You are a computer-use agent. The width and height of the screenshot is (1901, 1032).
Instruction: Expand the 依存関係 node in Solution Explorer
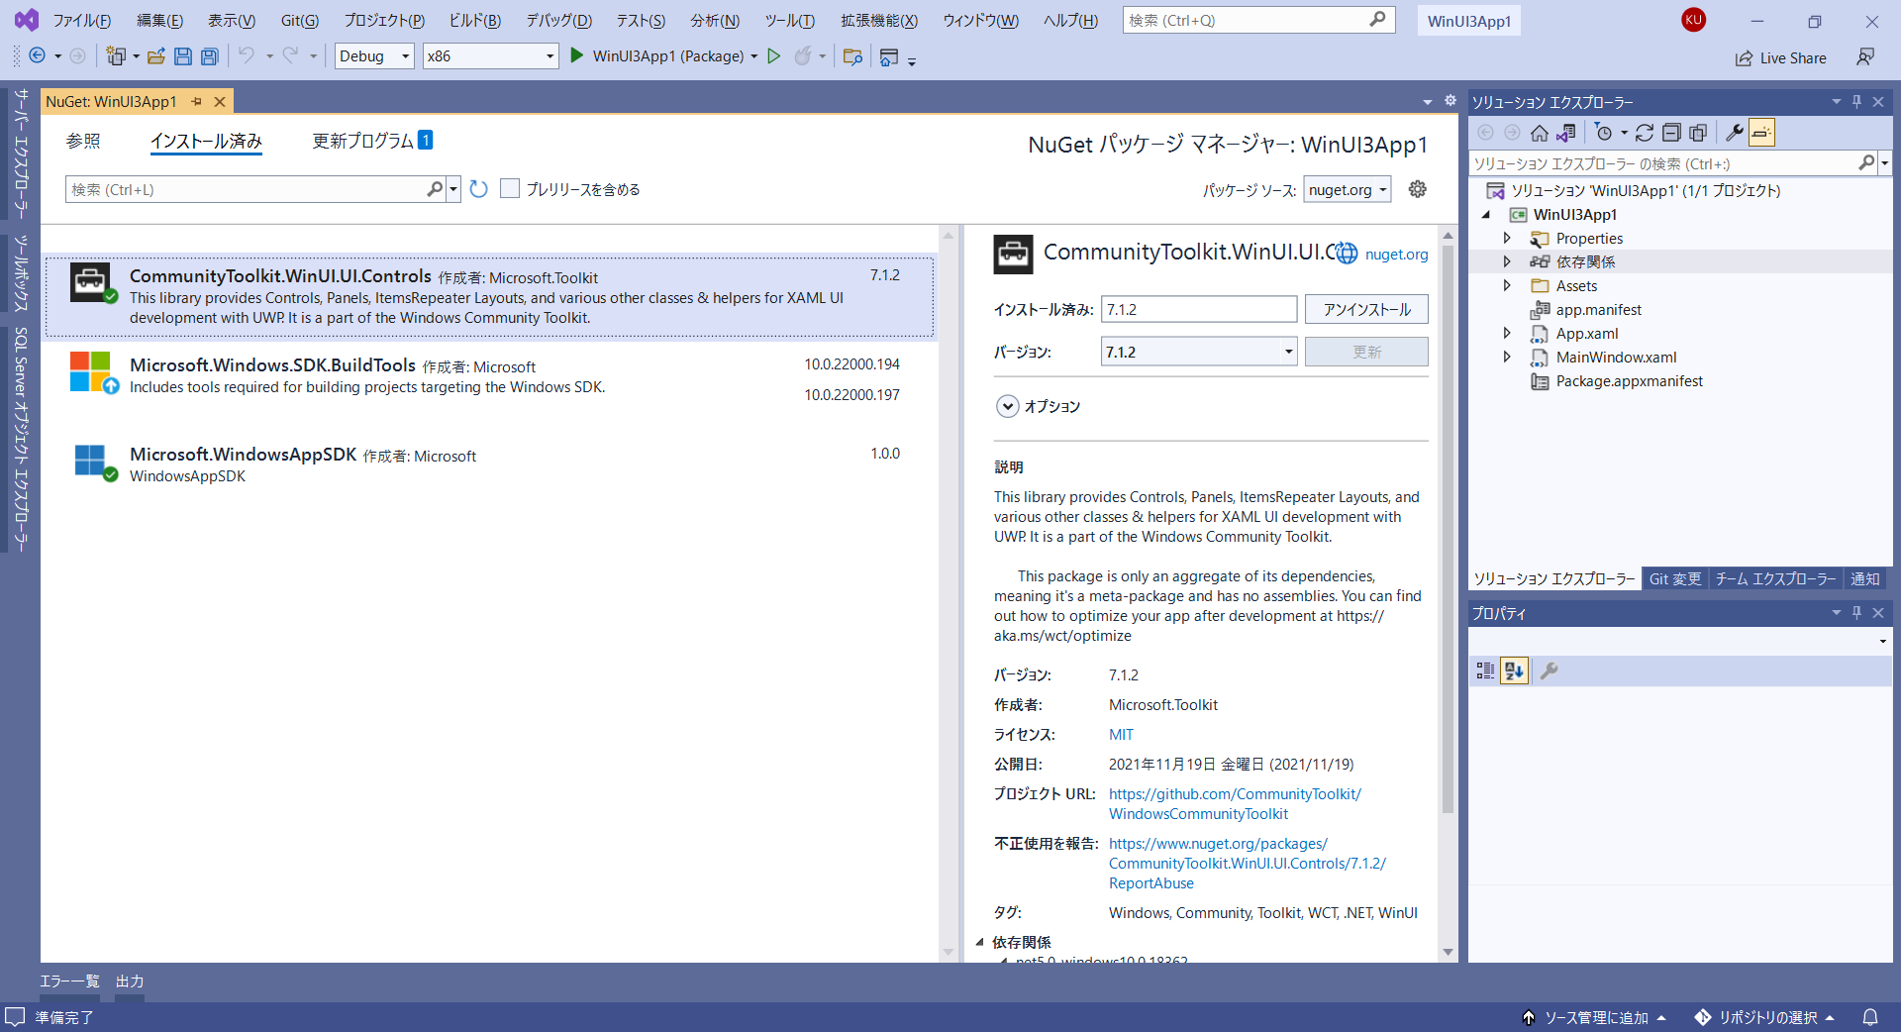[1507, 261]
